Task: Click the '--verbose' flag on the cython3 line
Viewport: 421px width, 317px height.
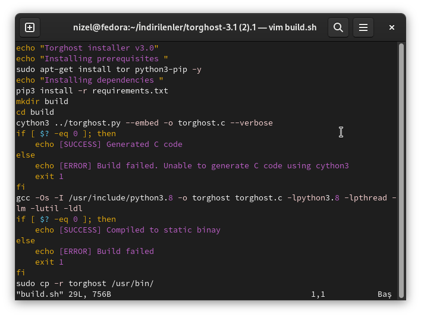Action: coord(252,123)
